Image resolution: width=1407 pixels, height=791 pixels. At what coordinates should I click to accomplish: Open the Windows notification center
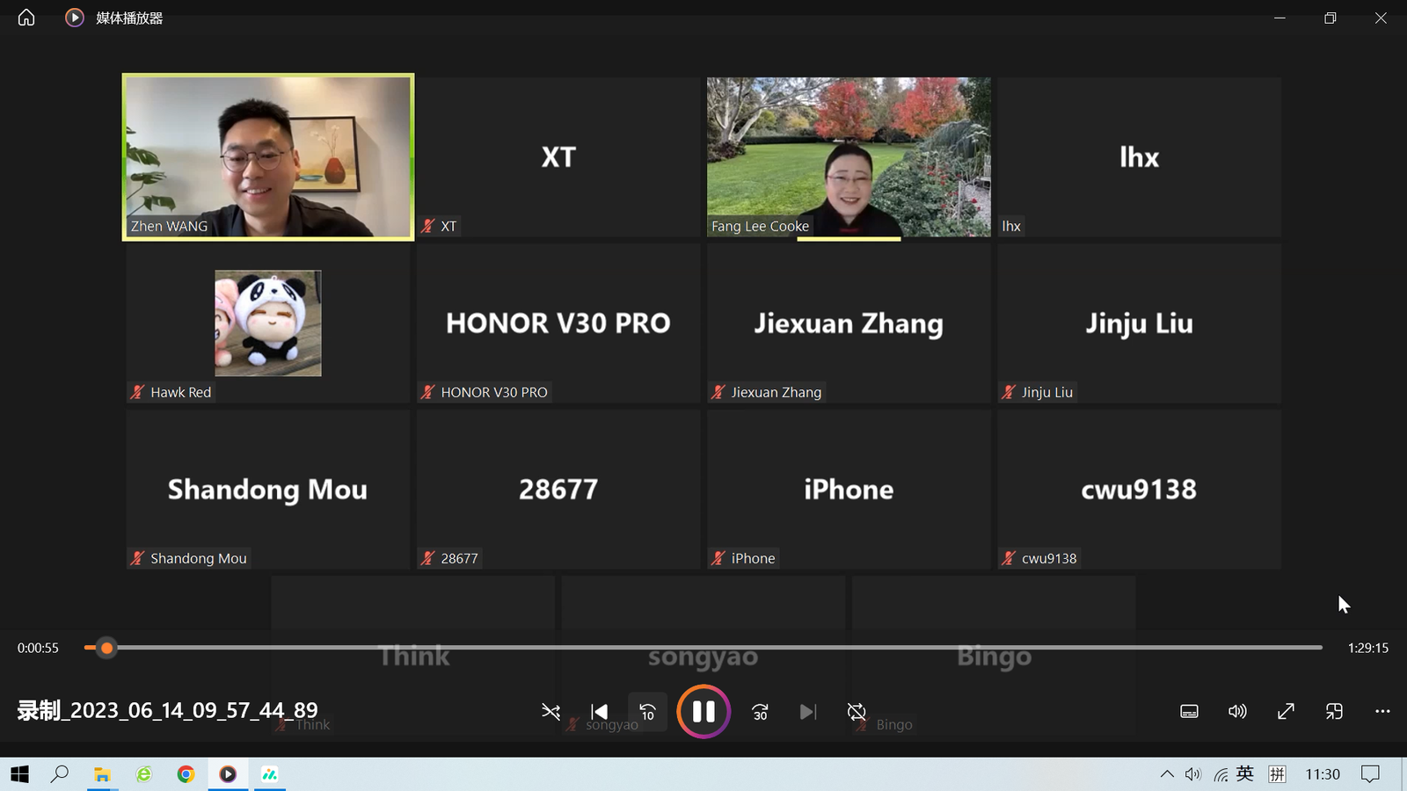[1370, 774]
